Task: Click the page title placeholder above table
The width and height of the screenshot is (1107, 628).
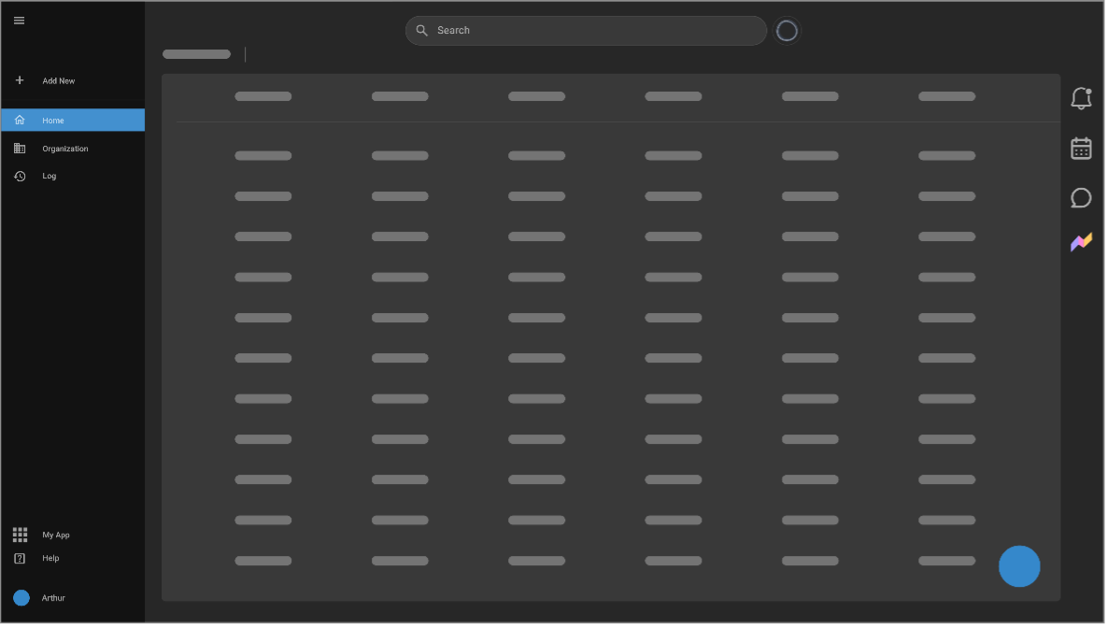Action: click(196, 54)
